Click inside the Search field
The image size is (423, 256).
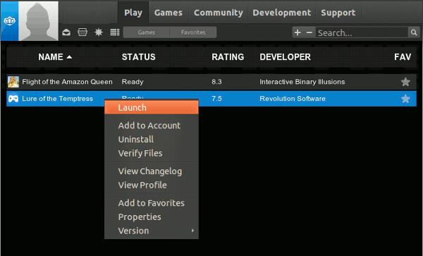[x=362, y=32]
